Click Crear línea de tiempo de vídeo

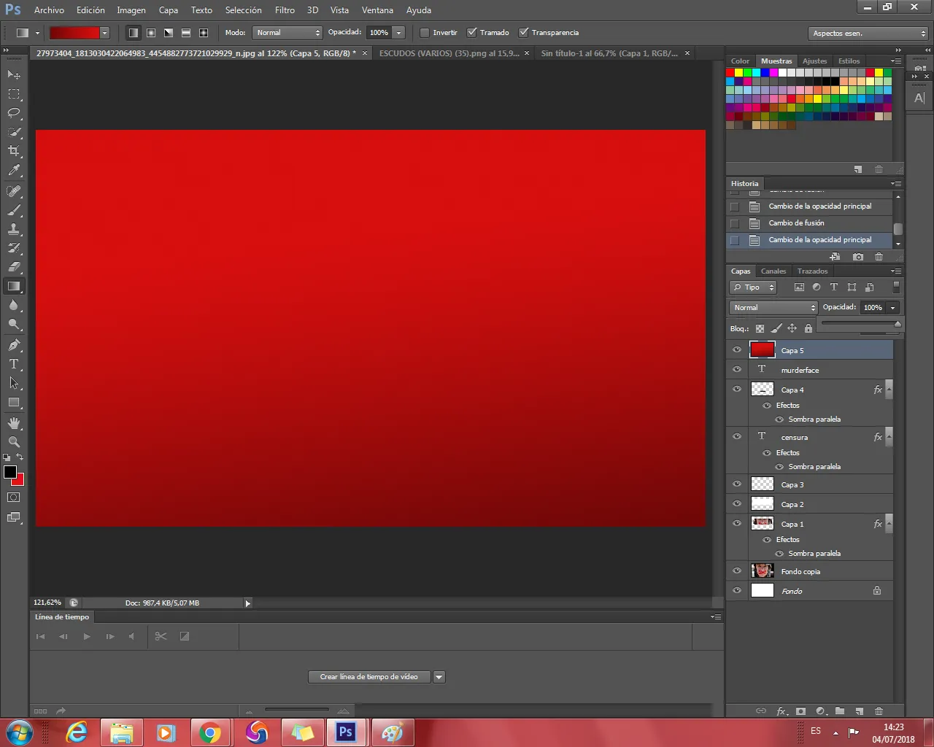(x=369, y=677)
